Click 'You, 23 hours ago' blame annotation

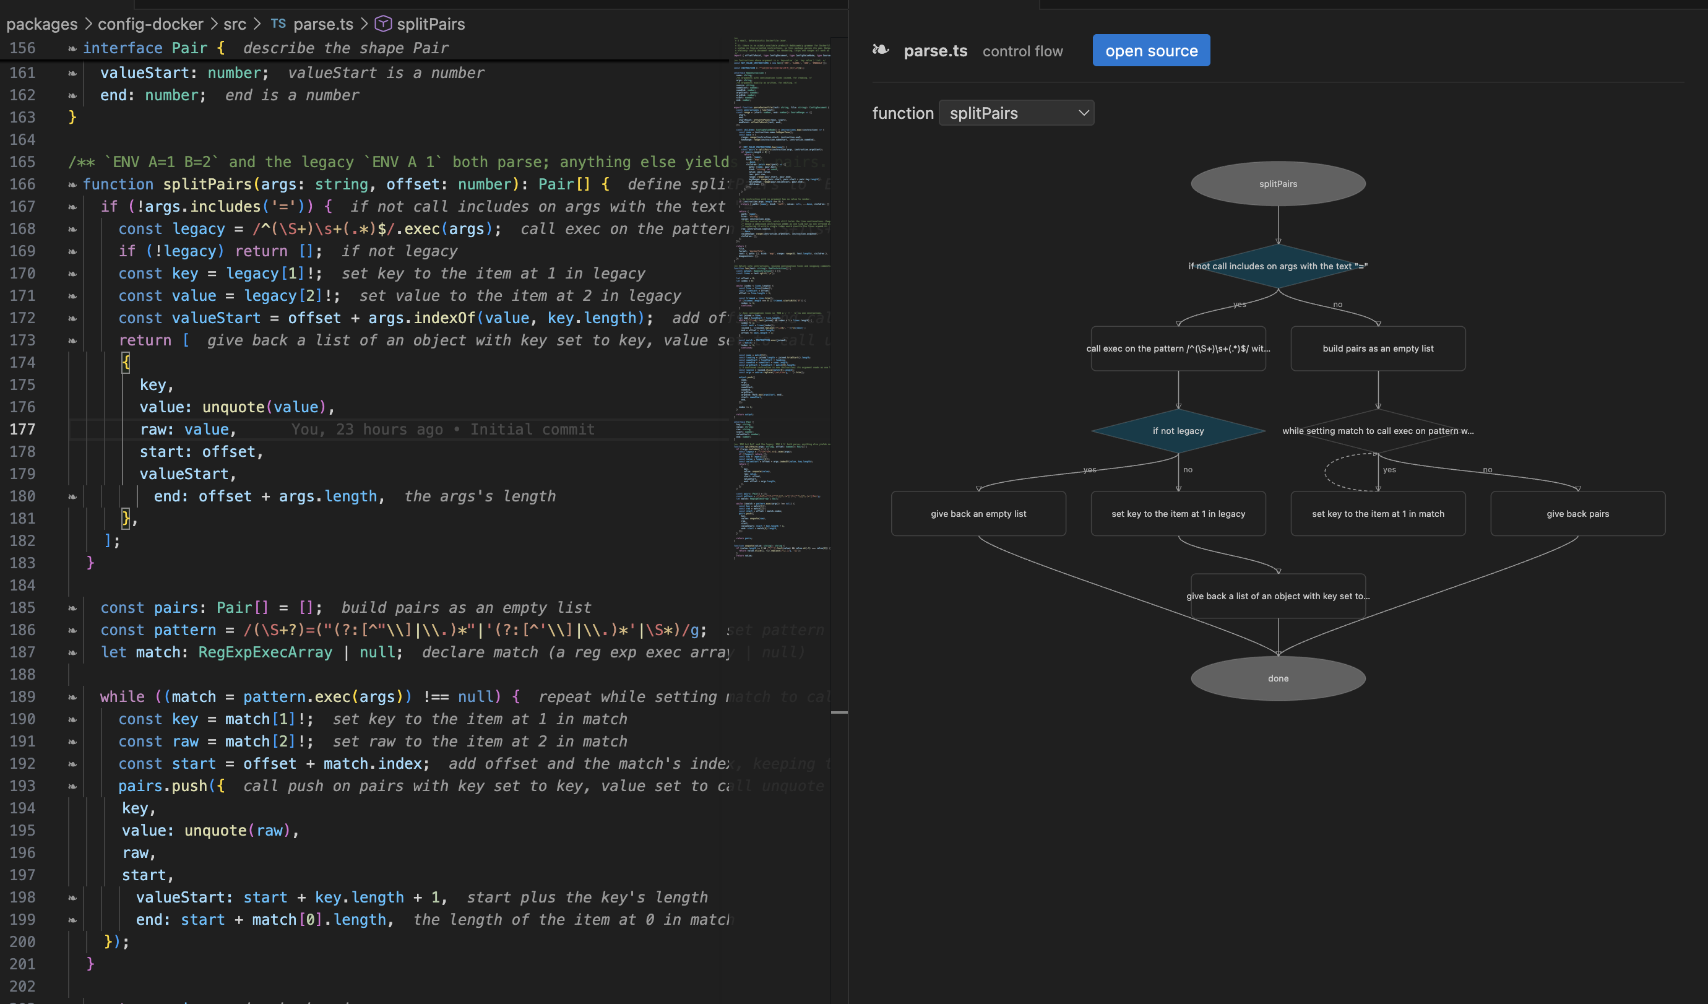point(443,430)
